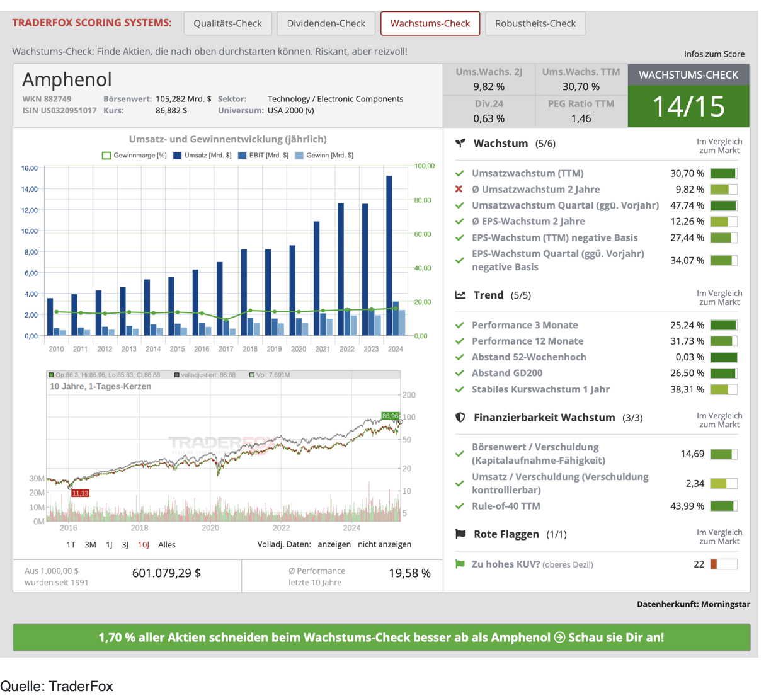Click the Finanzierbarkeit shield icon

460,418
